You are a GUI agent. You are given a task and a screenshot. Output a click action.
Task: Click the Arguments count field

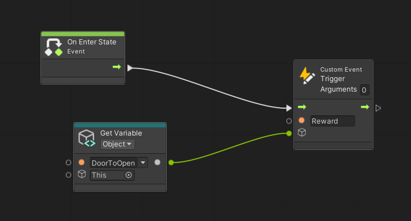pos(364,90)
